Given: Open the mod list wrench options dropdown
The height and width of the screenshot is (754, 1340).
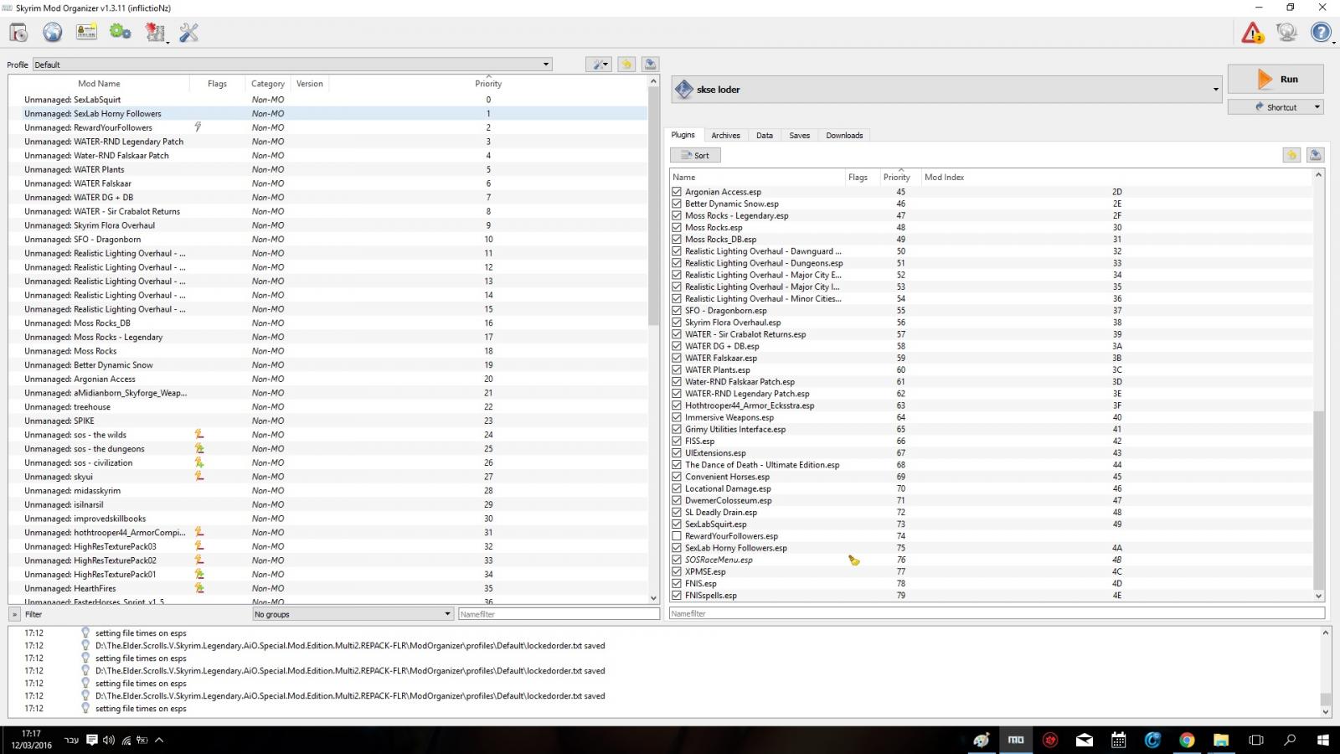Looking at the screenshot, I should click(599, 65).
